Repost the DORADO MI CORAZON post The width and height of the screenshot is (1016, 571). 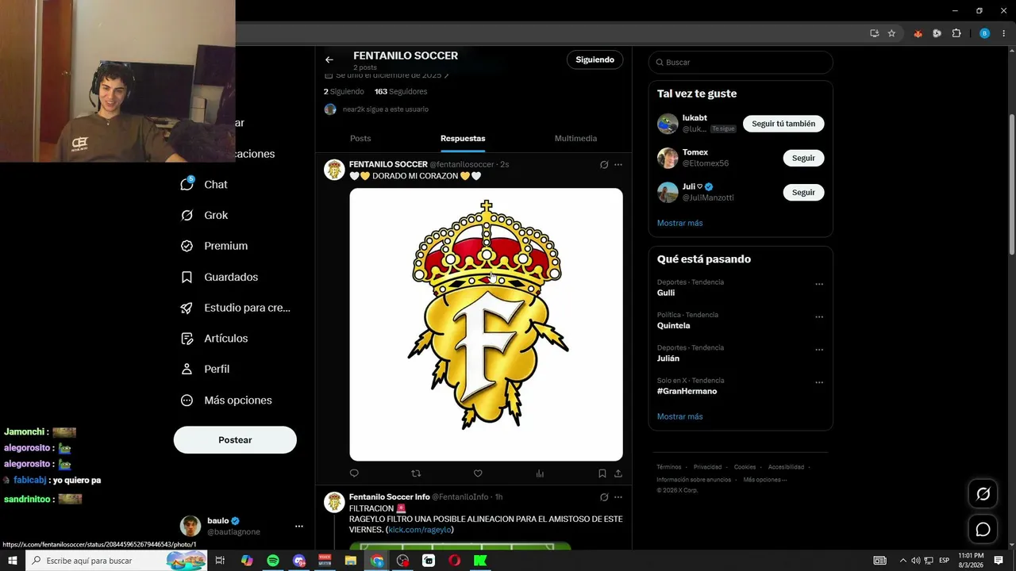pos(416,473)
